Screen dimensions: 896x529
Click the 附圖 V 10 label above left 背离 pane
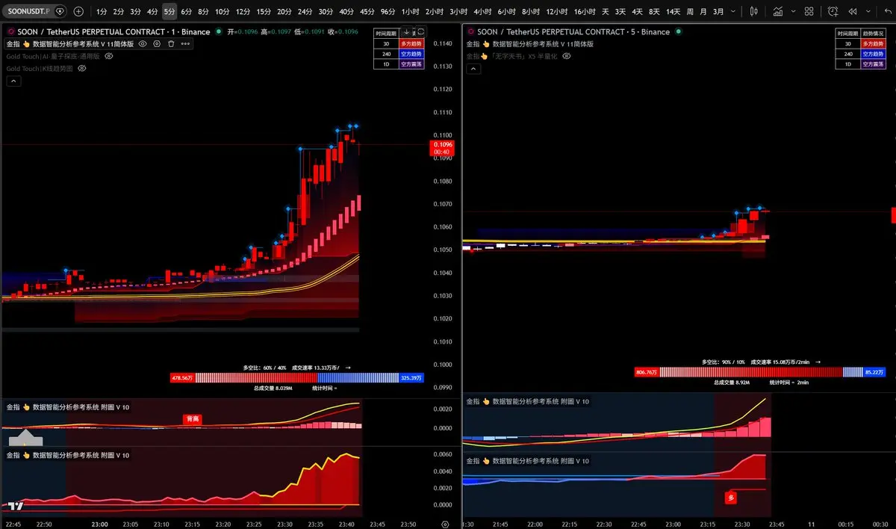click(68, 407)
